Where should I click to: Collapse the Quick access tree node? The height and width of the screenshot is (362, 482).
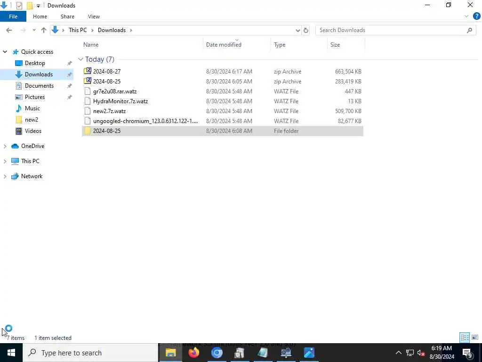pos(5,52)
